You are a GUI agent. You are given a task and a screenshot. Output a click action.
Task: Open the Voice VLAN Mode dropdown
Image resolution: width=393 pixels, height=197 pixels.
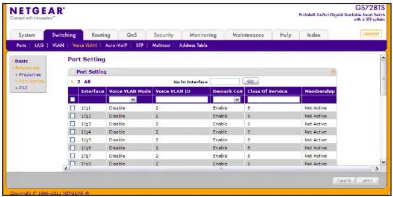tap(123, 100)
